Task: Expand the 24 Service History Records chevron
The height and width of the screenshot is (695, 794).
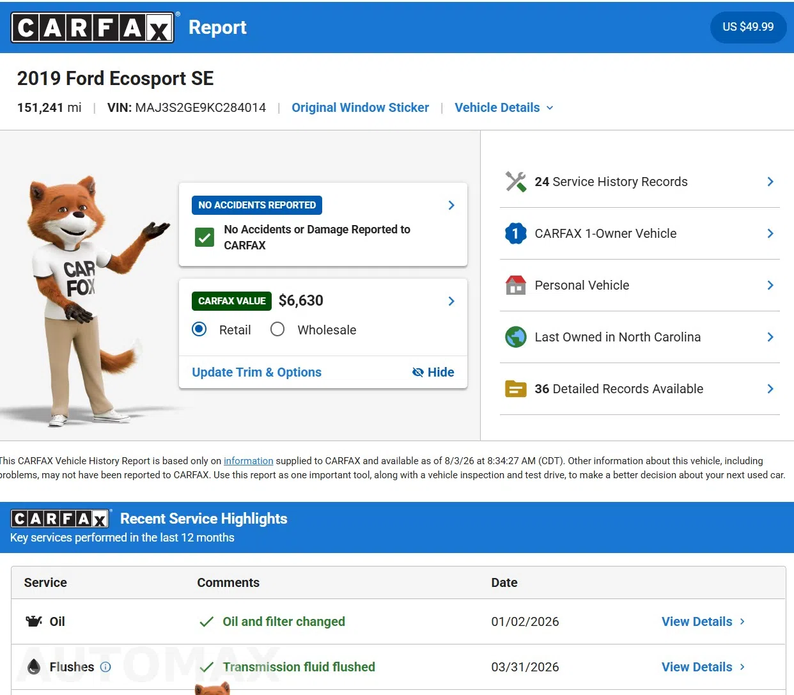Action: click(770, 182)
